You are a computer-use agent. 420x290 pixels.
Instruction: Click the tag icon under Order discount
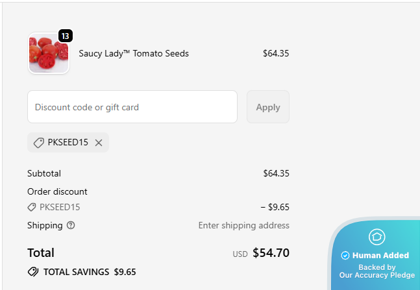point(32,208)
